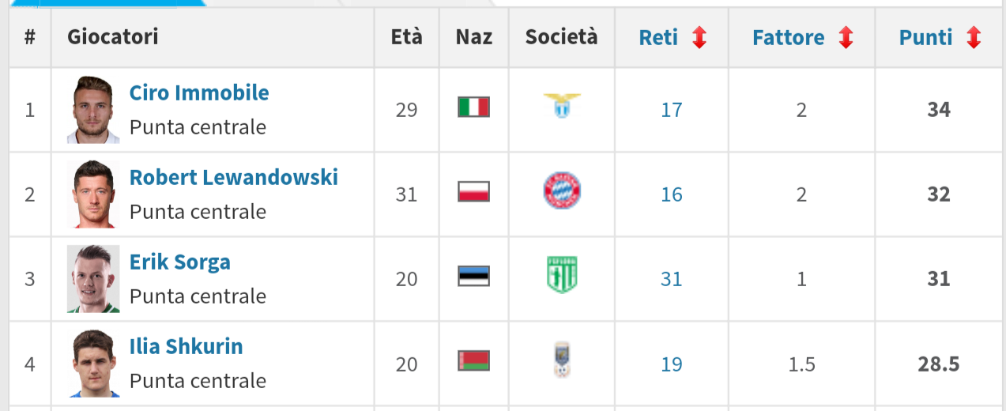Image resolution: width=1006 pixels, height=411 pixels.
Task: Click Ilia Shkurin's club crest icon
Action: [x=562, y=360]
